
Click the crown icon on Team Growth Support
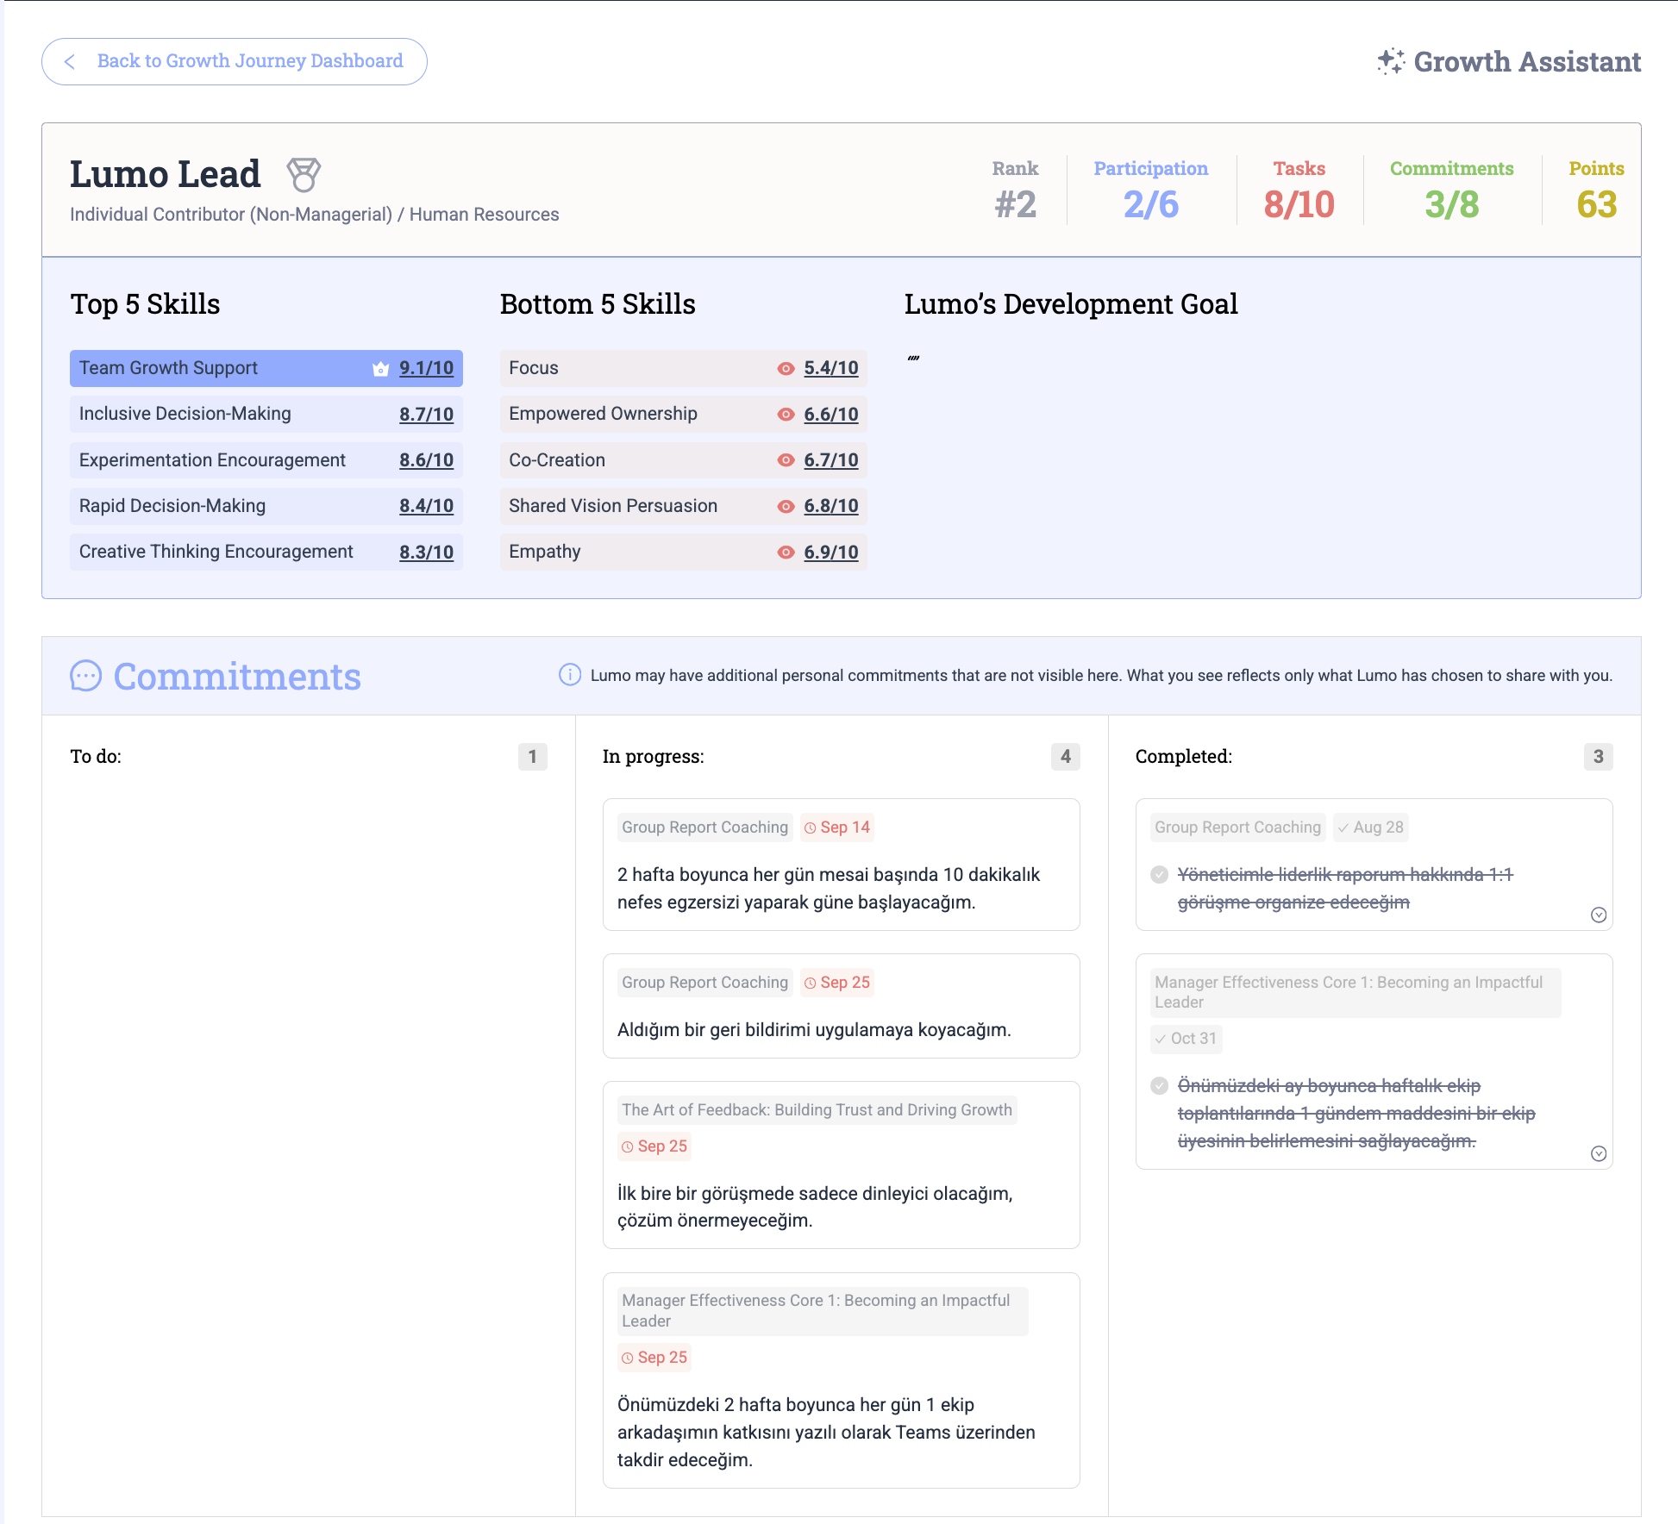tap(380, 369)
